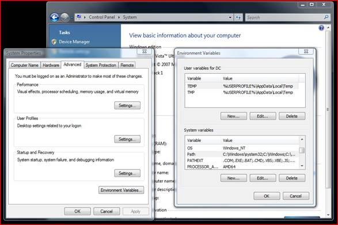Maximize the Control Panel System window

click(312, 5)
